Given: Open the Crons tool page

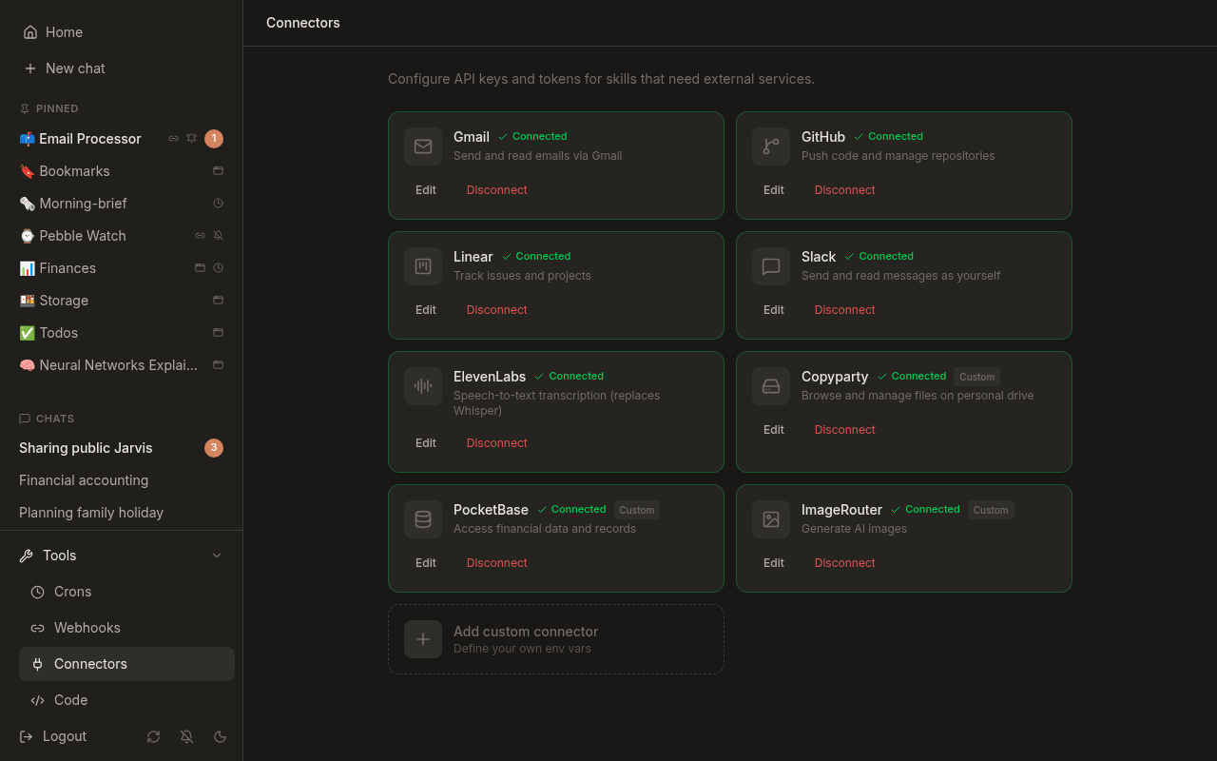Looking at the screenshot, I should click(126, 592).
